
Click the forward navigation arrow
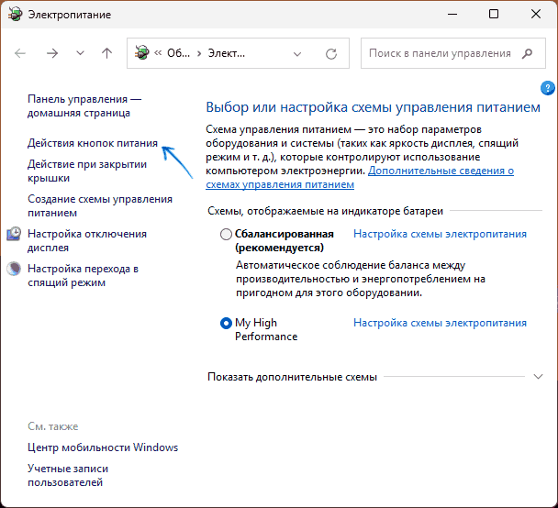pyautogui.click(x=52, y=53)
